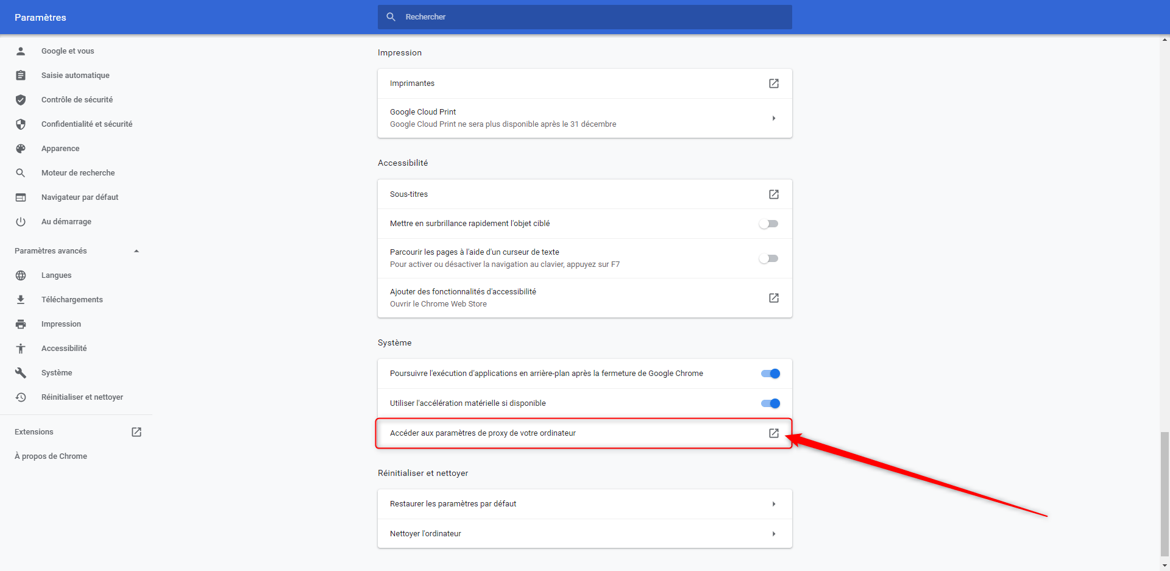Disable hardware acceleration toggle

point(770,403)
